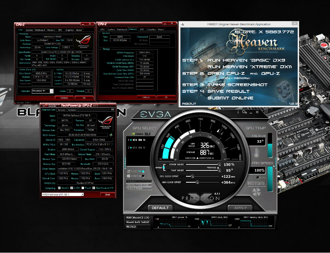Switch to Validation tab in GPU-Z
330x253 pixels.
click(72, 110)
